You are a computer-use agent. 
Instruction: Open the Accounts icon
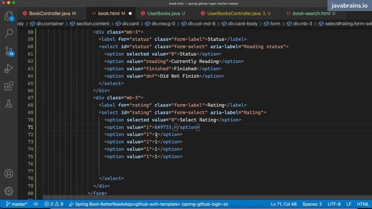(x=9, y=174)
